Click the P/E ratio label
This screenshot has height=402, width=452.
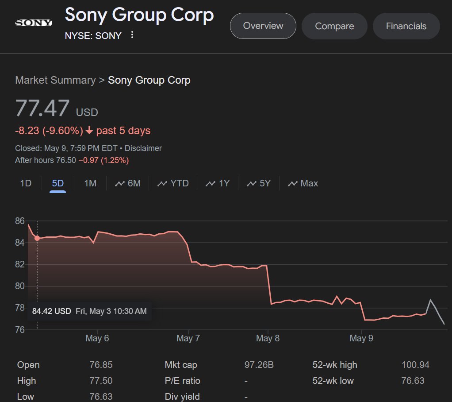183,381
